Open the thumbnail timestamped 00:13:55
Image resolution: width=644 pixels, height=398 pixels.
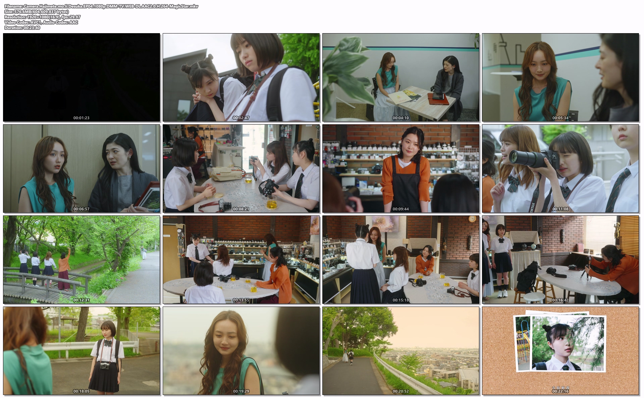tap(241, 260)
